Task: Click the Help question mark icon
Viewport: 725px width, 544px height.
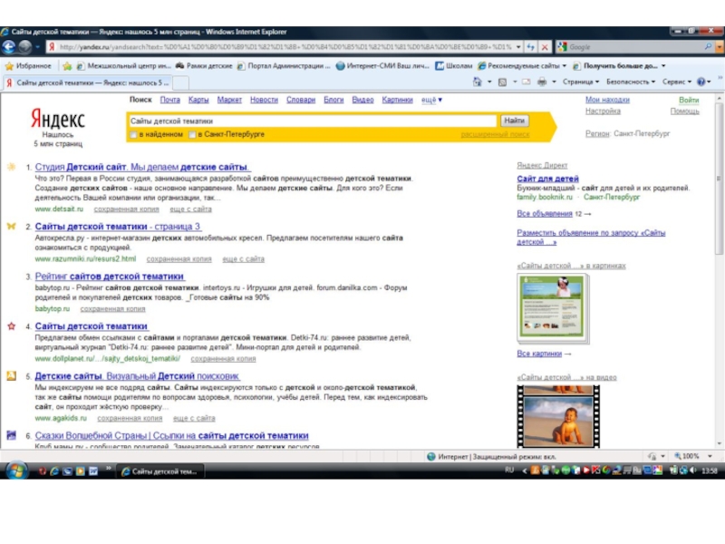Action: coord(701,82)
